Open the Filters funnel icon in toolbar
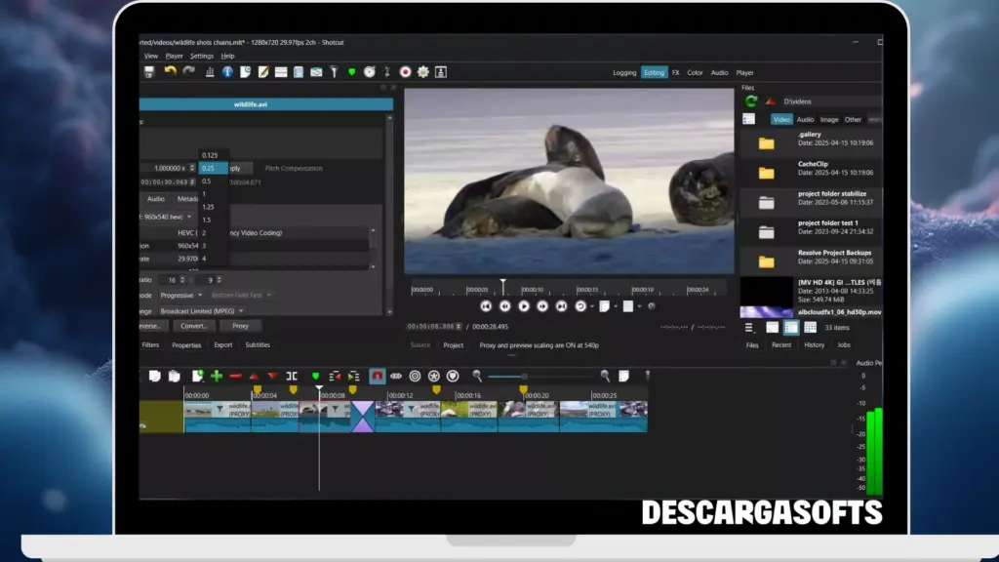The image size is (999, 562). tap(333, 72)
